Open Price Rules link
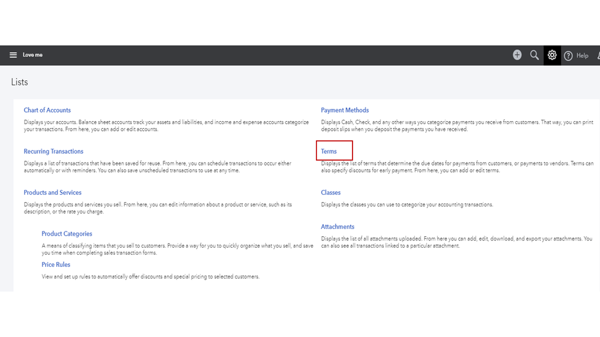Image resolution: width=600 pixels, height=337 pixels. pyautogui.click(x=56, y=264)
